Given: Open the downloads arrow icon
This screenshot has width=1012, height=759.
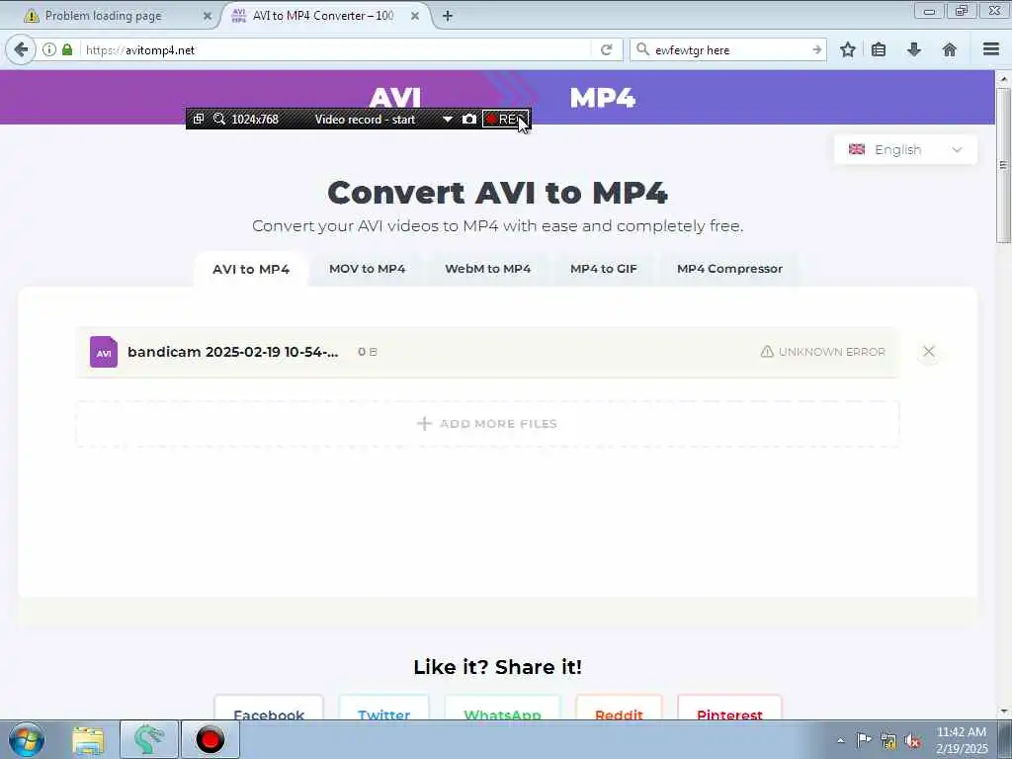Looking at the screenshot, I should pos(914,49).
